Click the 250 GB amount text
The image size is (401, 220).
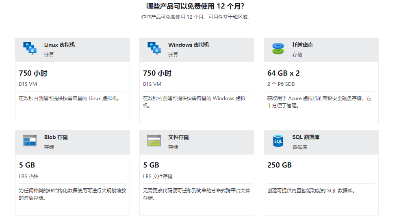pyautogui.click(x=280, y=165)
